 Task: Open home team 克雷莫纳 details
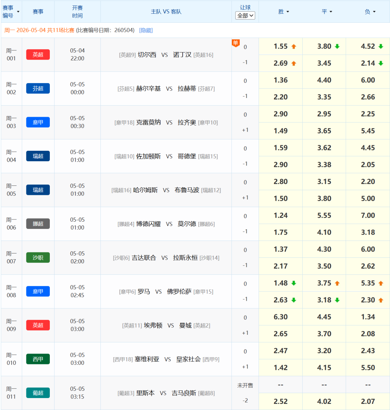148,122
